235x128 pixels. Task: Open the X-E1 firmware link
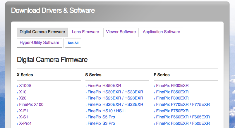coord(23,111)
